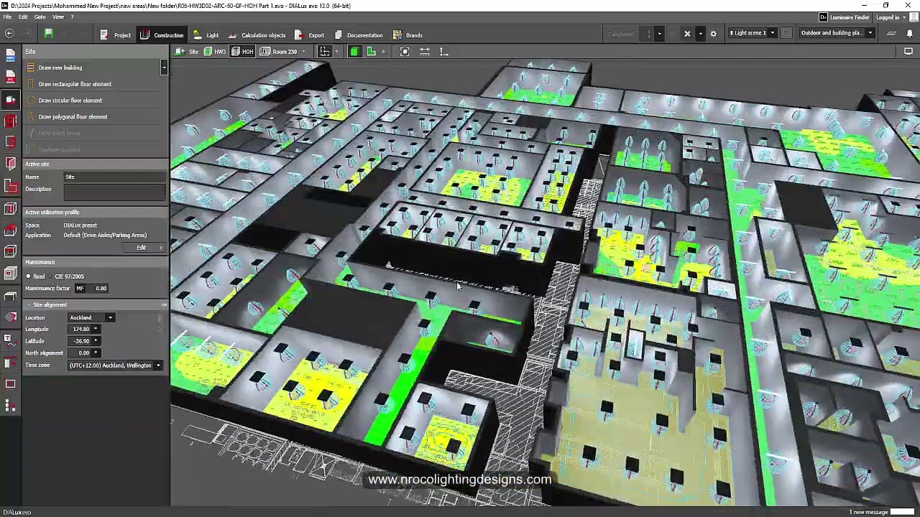Image resolution: width=920 pixels, height=517 pixels.
Task: Click the red roof sidebar icon
Action: click(10, 230)
